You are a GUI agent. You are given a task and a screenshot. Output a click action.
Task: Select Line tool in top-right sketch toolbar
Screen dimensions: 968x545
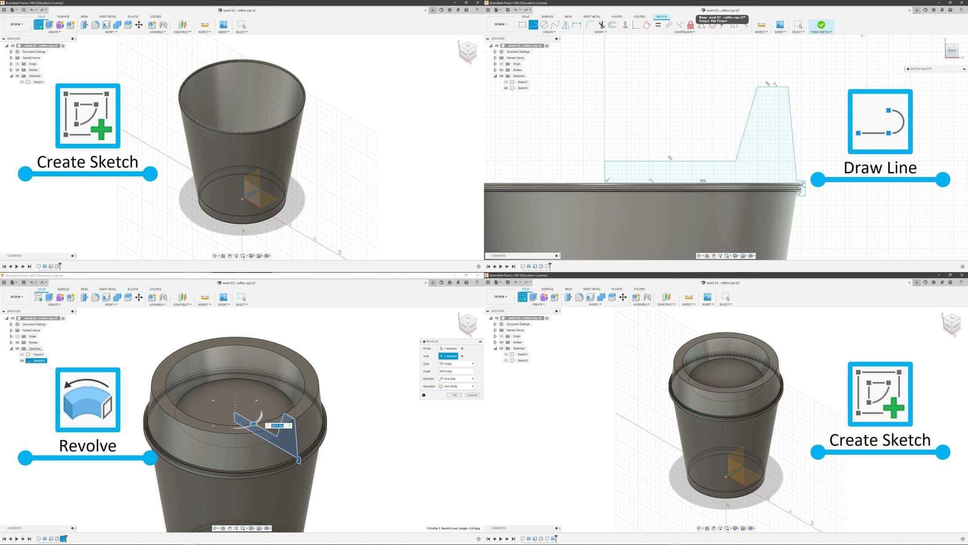[533, 25]
